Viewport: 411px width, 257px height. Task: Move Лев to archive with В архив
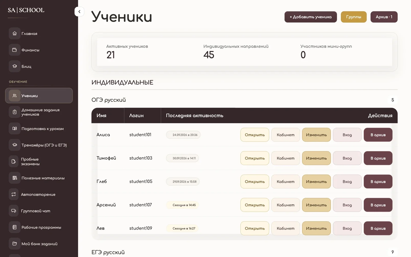pos(378,228)
